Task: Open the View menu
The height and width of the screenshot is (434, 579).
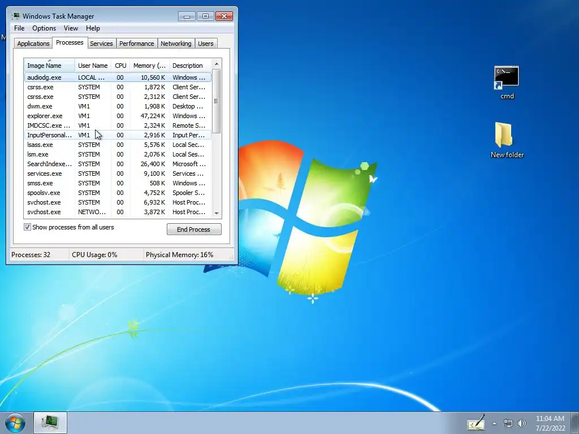Action: pos(71,28)
